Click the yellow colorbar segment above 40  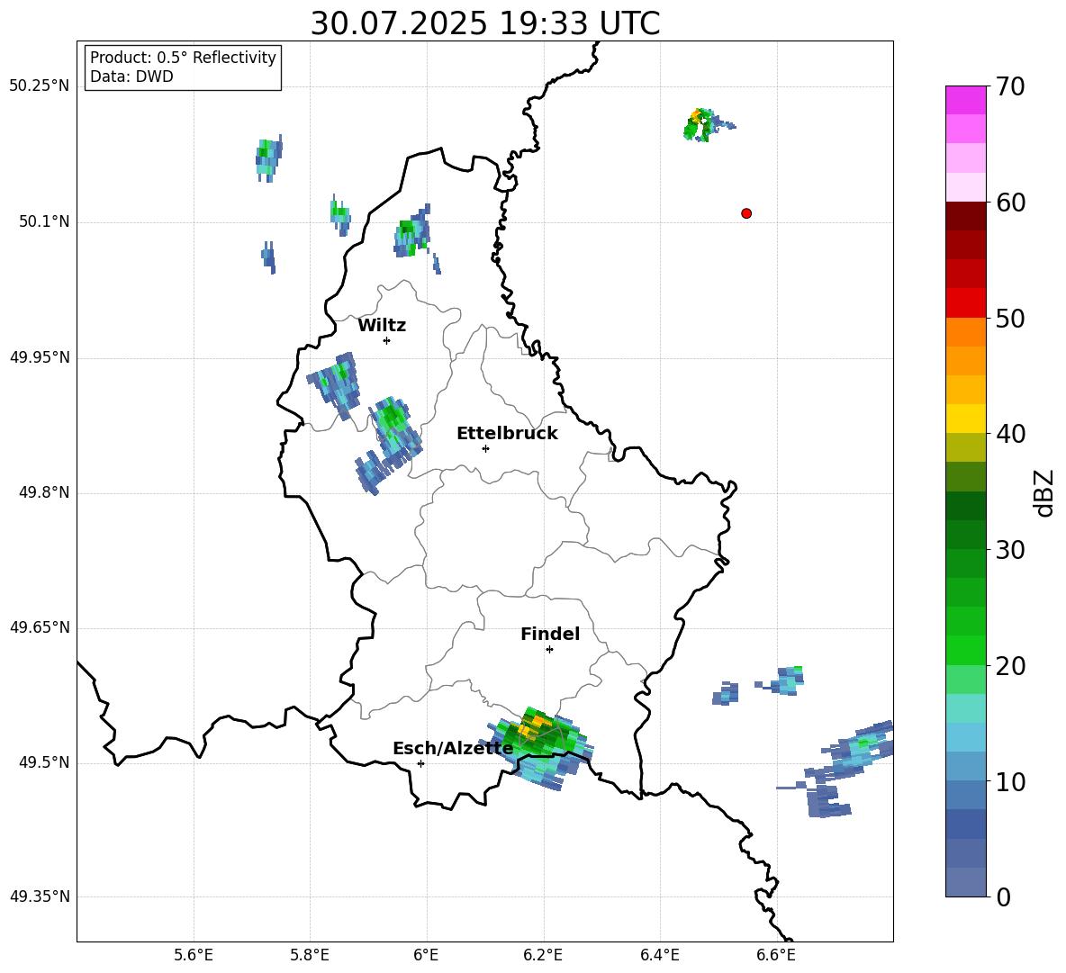(966, 419)
